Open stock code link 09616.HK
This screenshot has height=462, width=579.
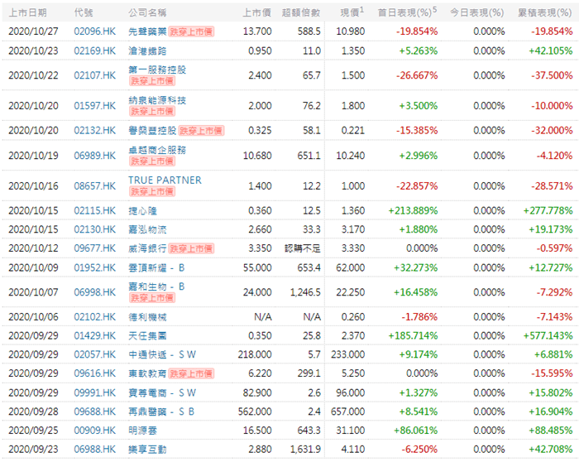pos(94,373)
